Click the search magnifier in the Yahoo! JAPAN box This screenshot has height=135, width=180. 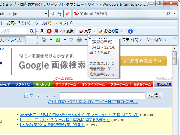coord(168,14)
